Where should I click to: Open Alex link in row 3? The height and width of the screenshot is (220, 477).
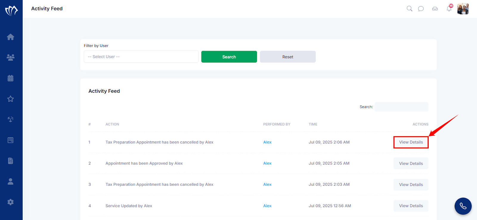coord(267,185)
